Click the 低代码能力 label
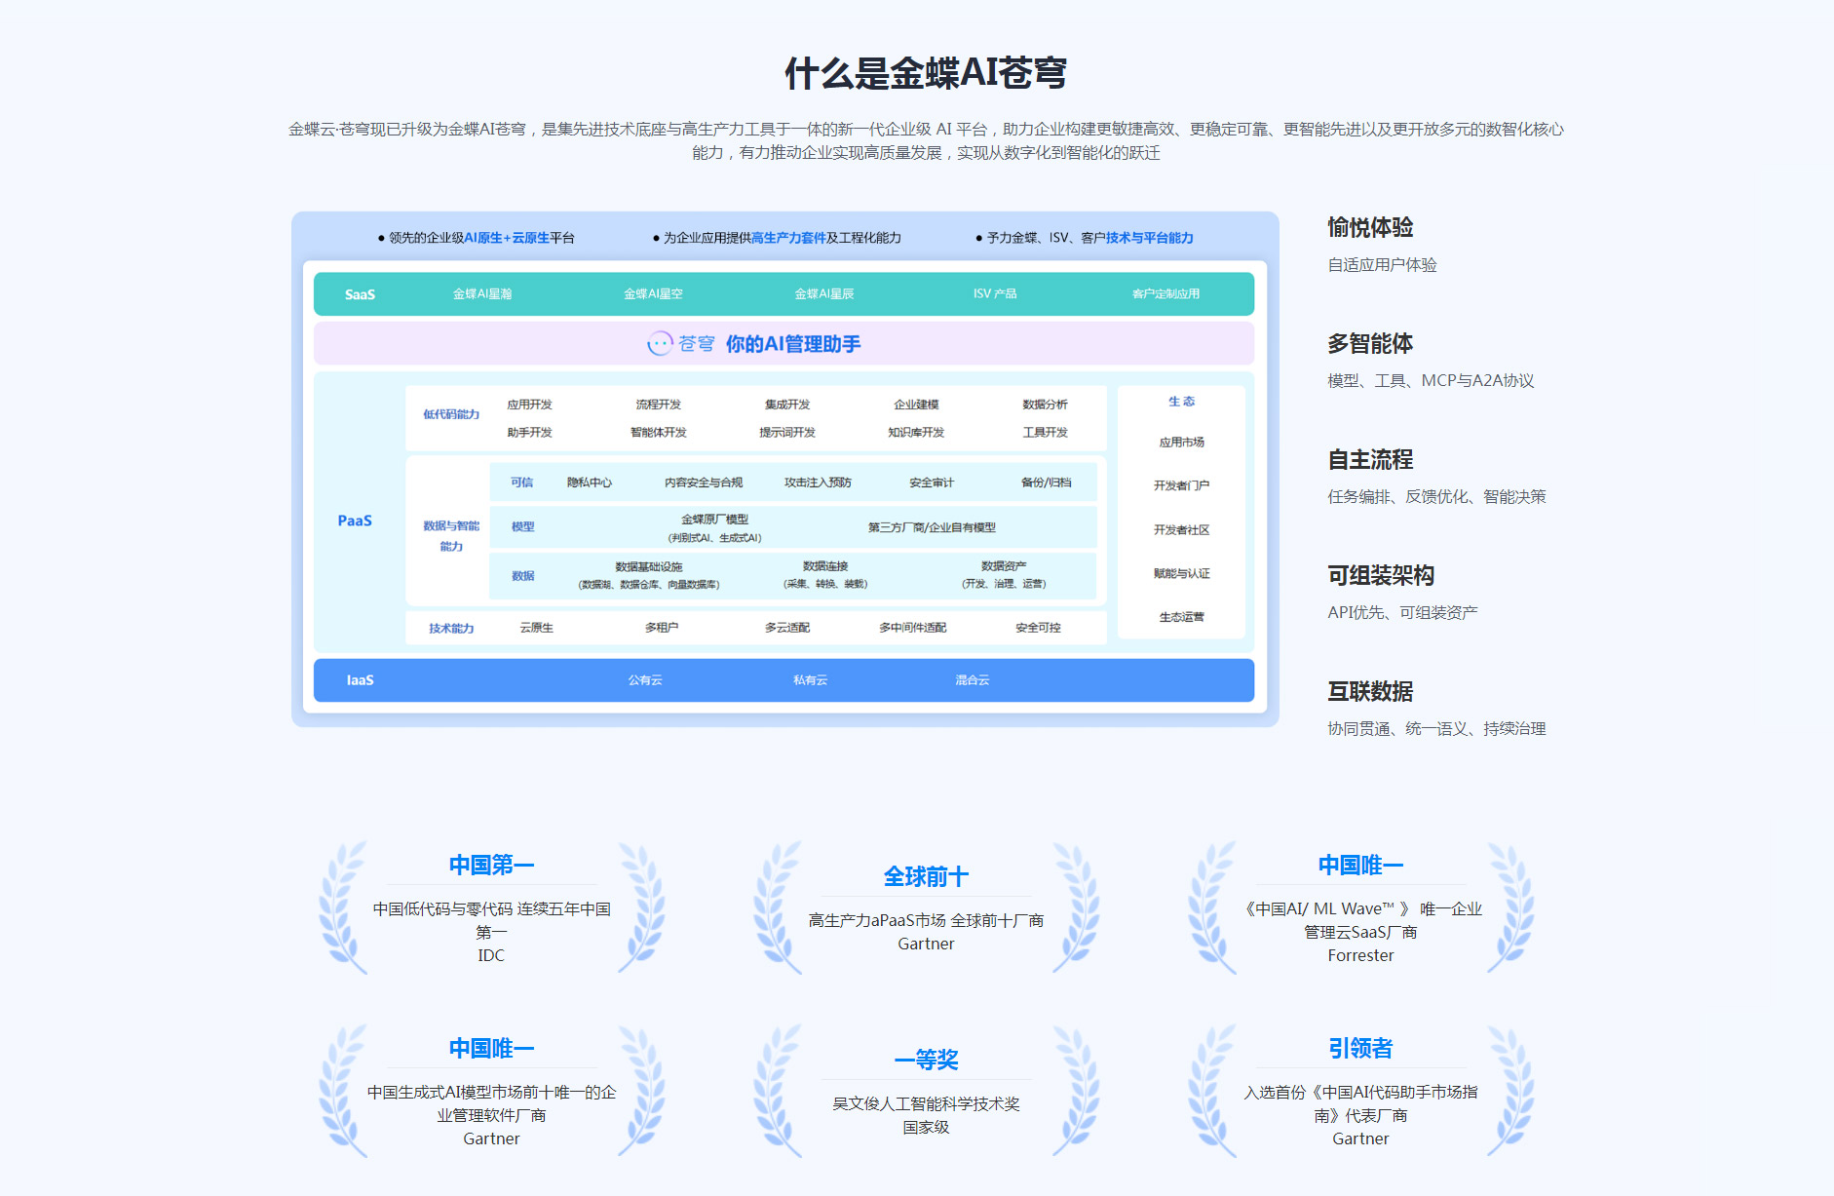 (x=451, y=414)
